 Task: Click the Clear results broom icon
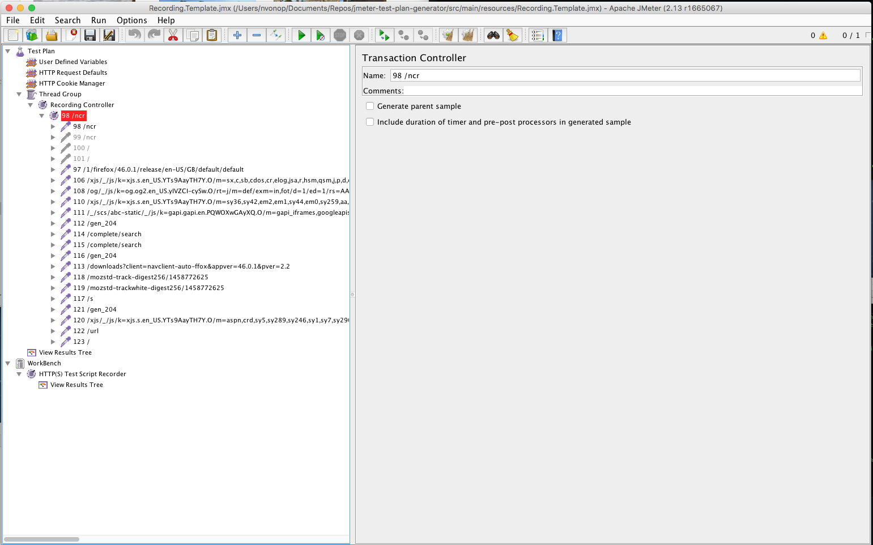[448, 35]
